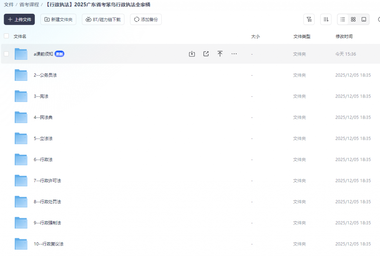Switch to large thumbnail view icon
This screenshot has height=256, width=380.
[364, 19]
